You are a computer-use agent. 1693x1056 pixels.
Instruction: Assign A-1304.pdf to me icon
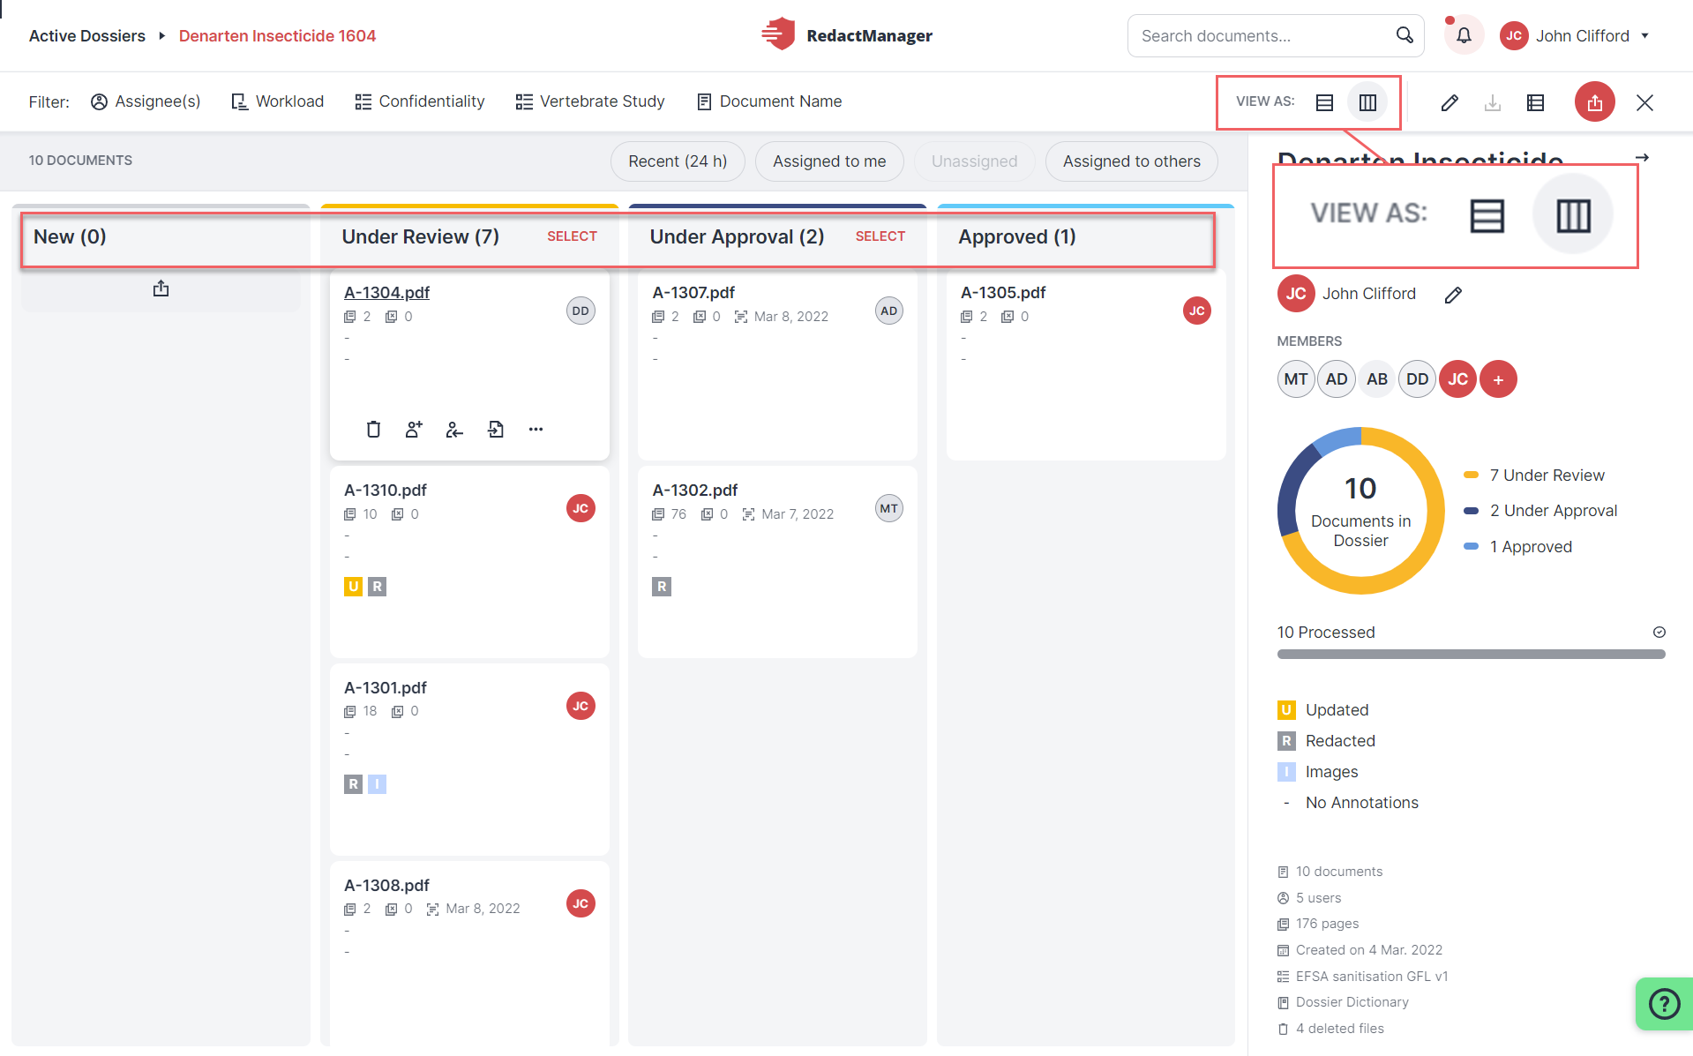454,429
